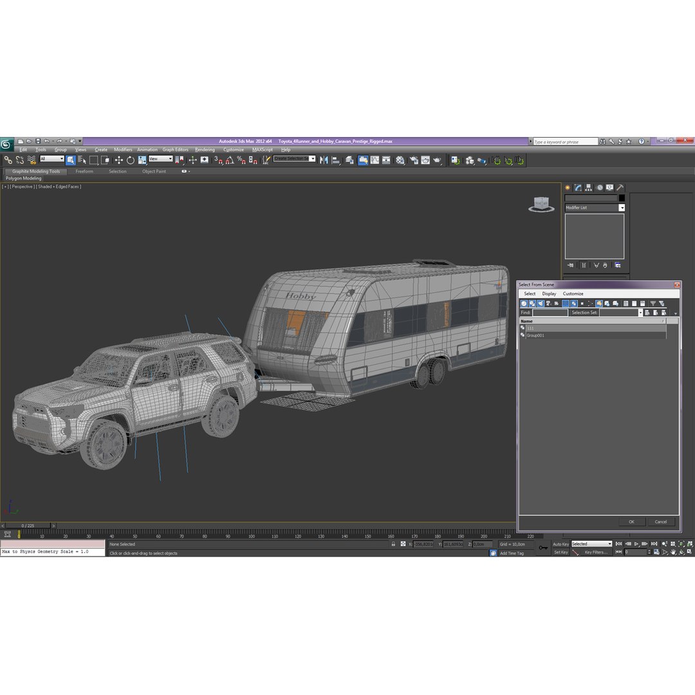Expand the quick access toolbar customize arrow
Screen dimensions: 695x695
pos(80,141)
